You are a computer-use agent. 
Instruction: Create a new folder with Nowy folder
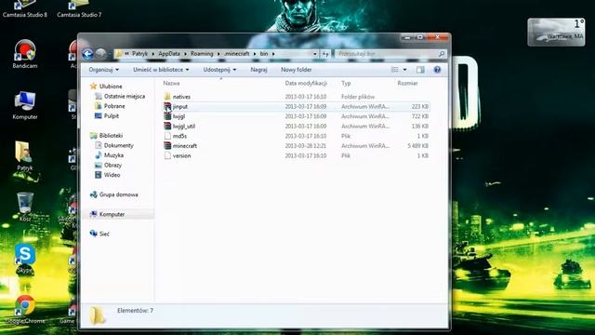tap(296, 70)
